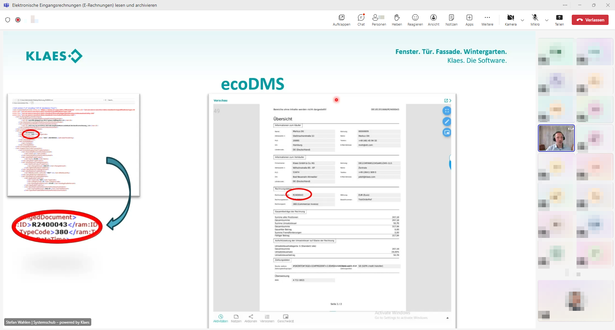Click ecoDMS open external window icon

pyautogui.click(x=446, y=100)
